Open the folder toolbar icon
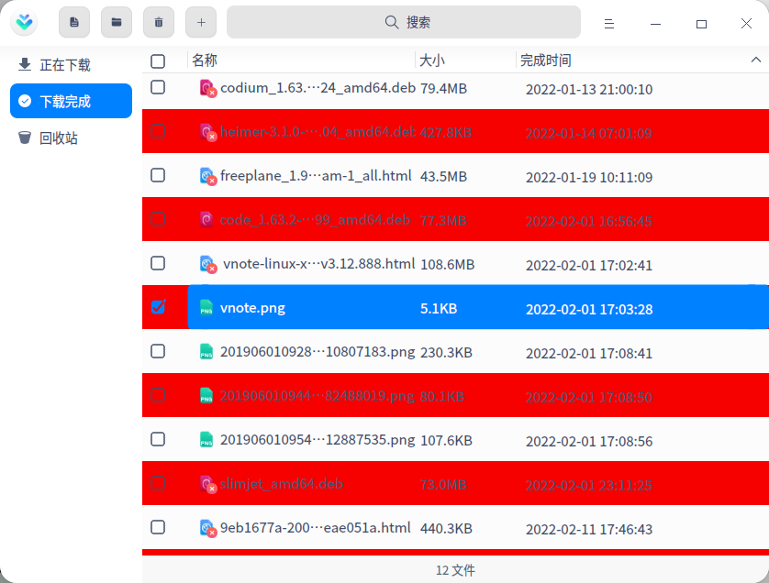Image resolution: width=769 pixels, height=583 pixels. pos(116,22)
